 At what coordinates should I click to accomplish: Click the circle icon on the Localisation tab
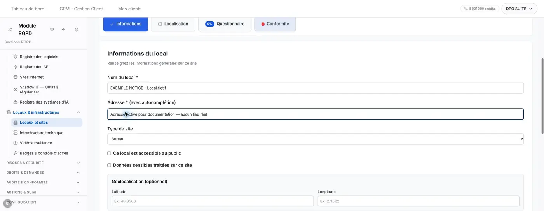[160, 24]
